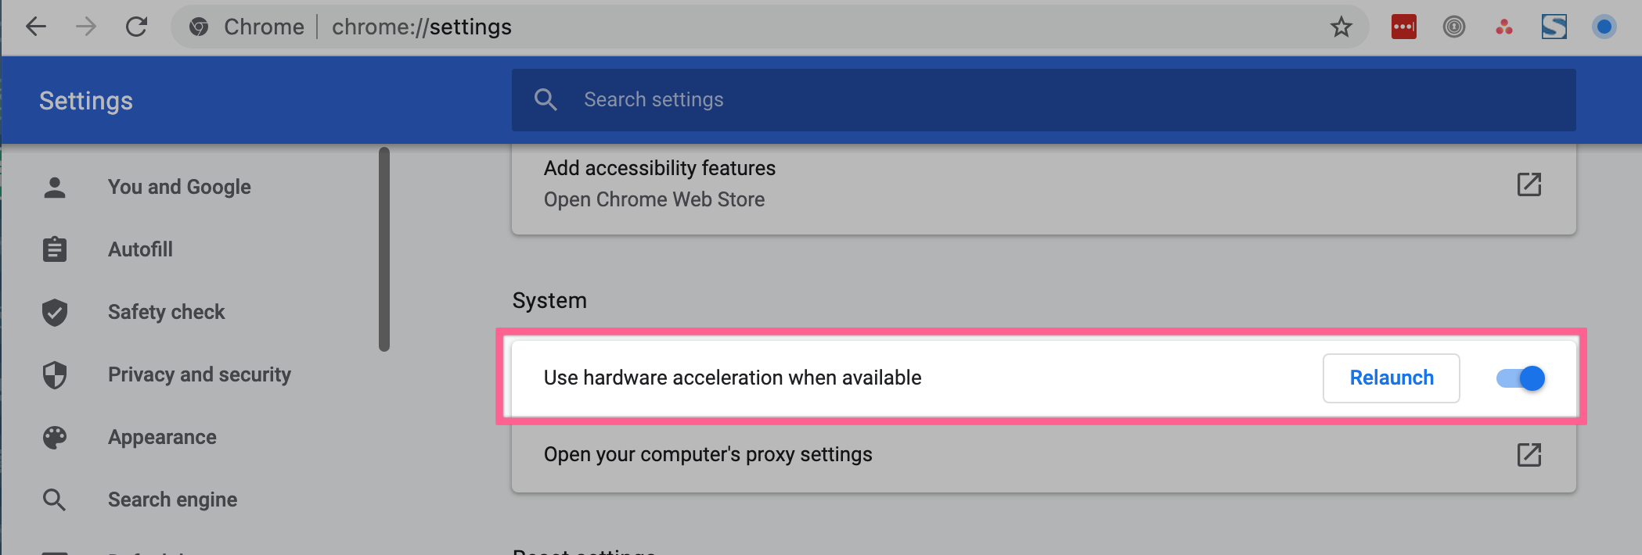Screen dimensions: 1642x555
Task: Open Chrome Web Store accessibility external link
Action: tap(1529, 184)
